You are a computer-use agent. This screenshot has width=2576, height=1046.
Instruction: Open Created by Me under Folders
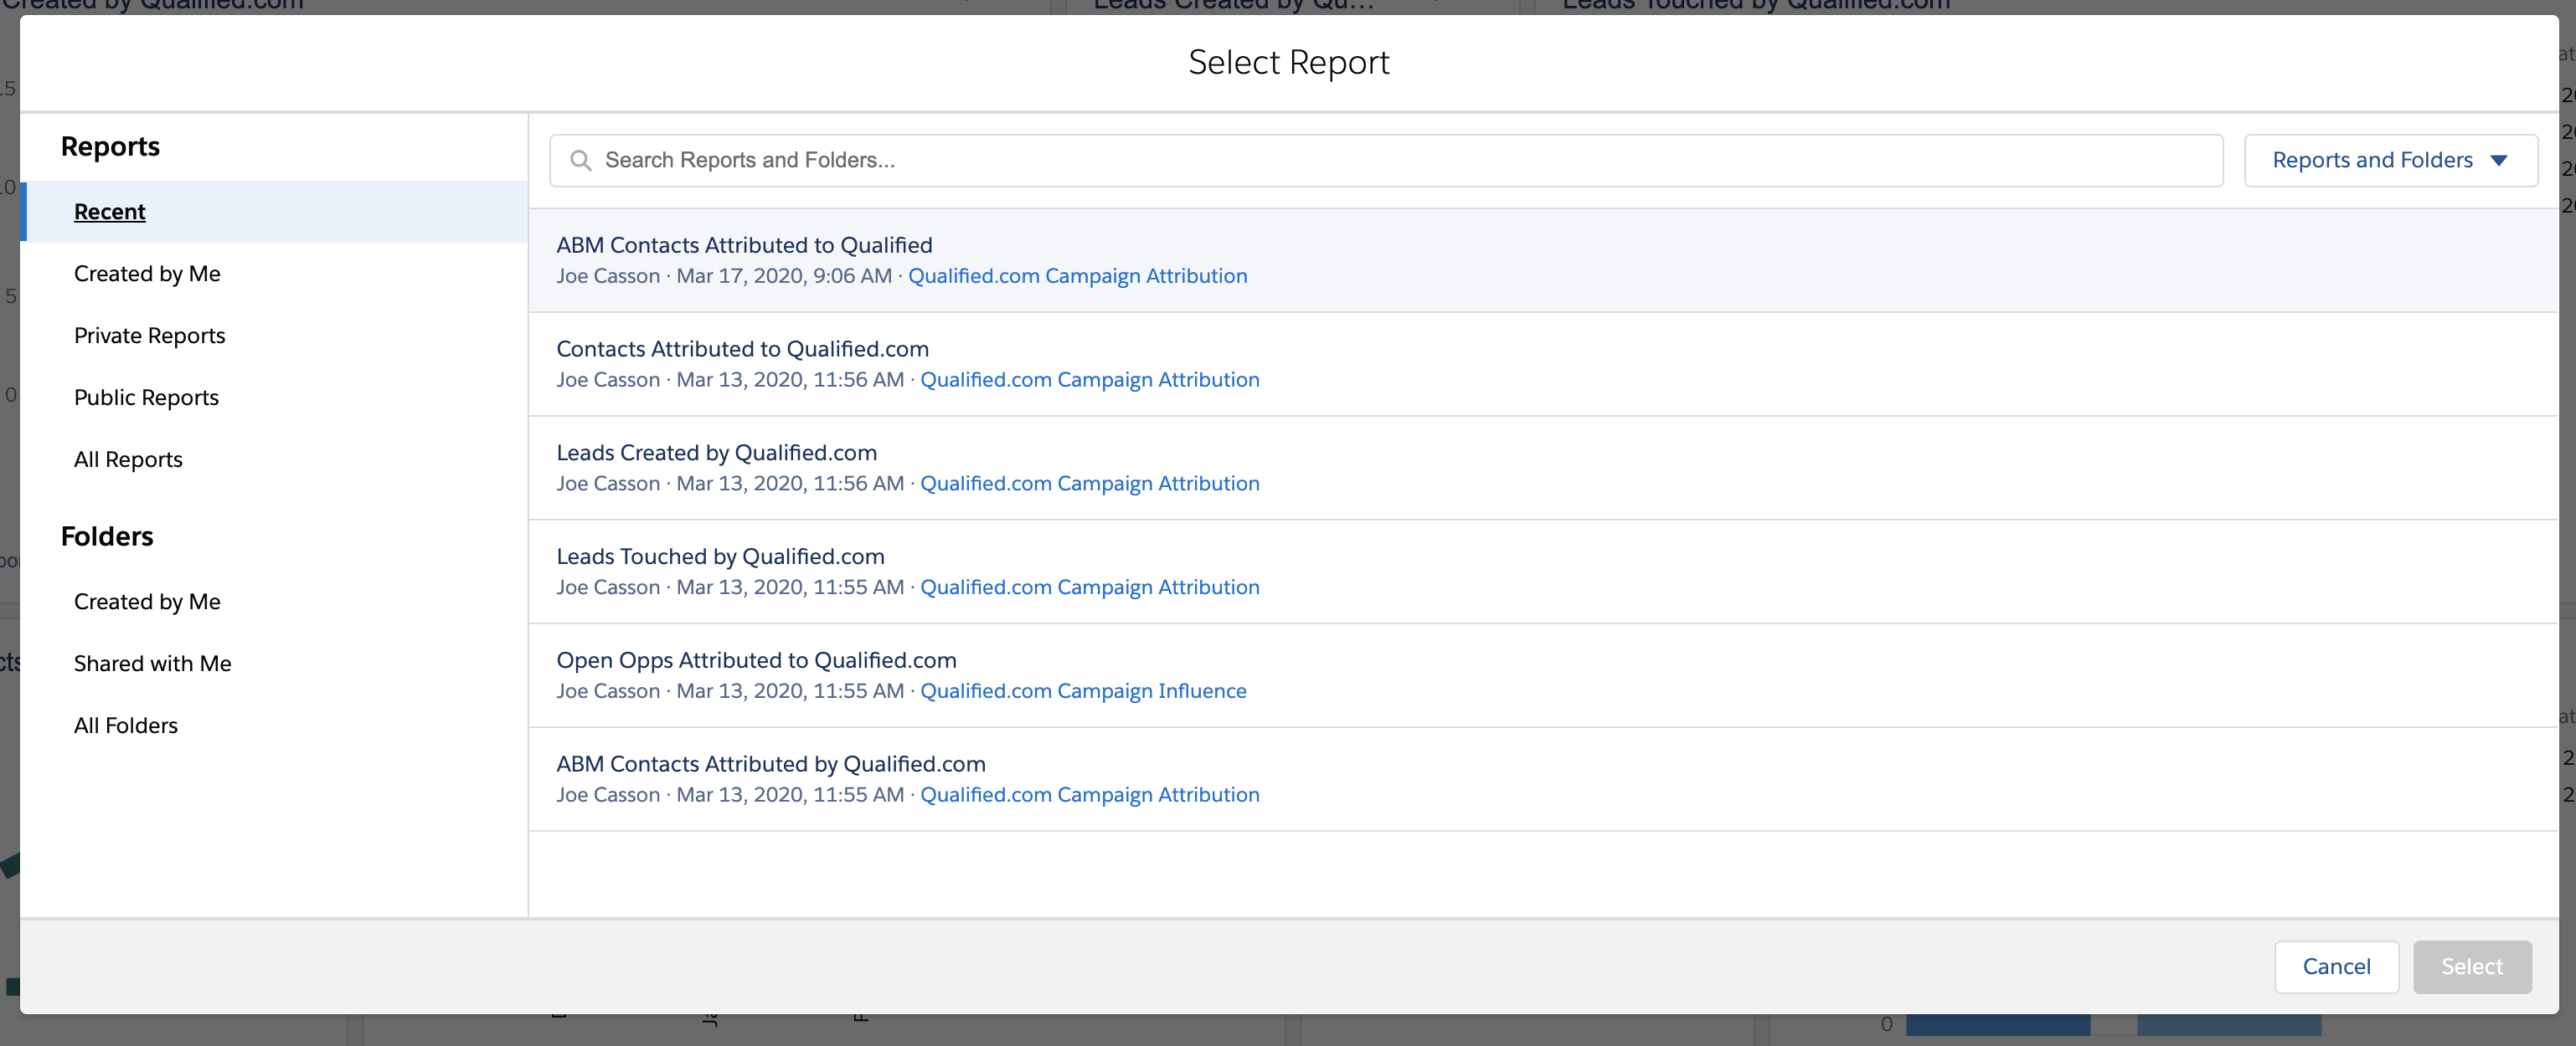click(147, 602)
